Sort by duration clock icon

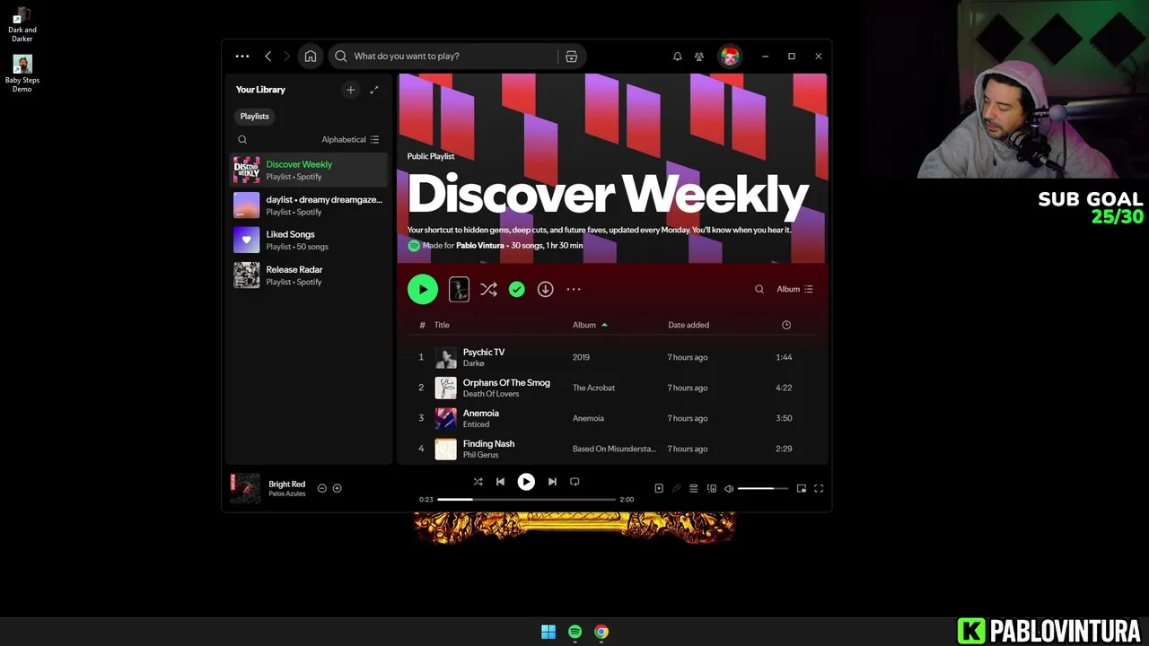click(786, 325)
